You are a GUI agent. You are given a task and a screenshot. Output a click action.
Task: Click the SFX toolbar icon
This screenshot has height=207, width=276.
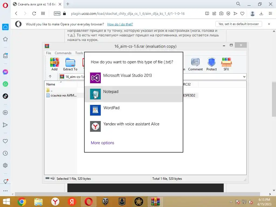point(226,64)
